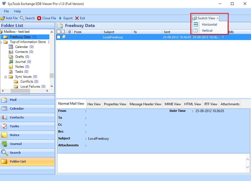Click the Switch View grid icon

tap(195, 18)
